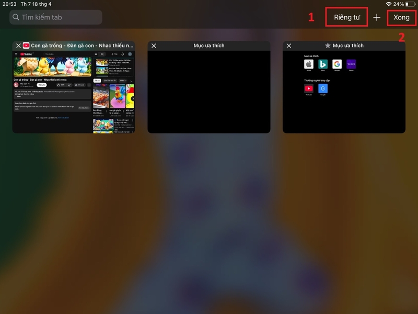
Task: Click the Tìm kiếm tab search field
Action: tap(56, 17)
